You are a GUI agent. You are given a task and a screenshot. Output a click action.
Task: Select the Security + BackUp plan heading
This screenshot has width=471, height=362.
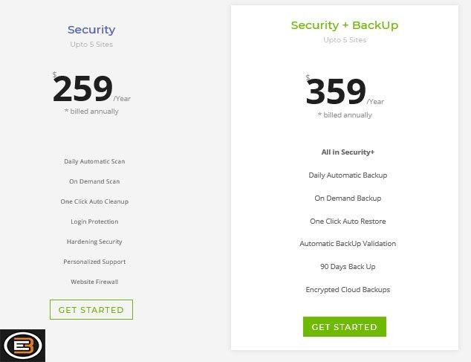tap(345, 25)
